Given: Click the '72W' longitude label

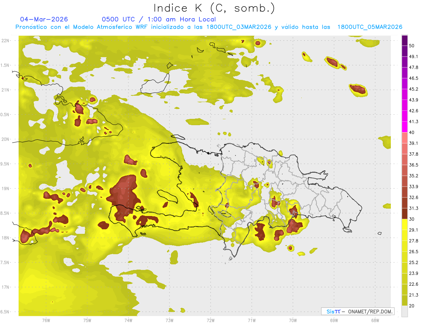Looking at the screenshot, I should pyautogui.click(x=210, y=320).
